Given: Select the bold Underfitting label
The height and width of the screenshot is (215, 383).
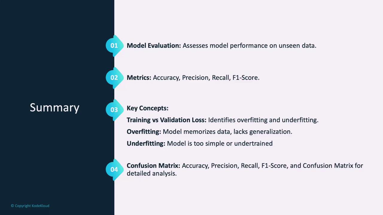Looking at the screenshot, I should point(146,144).
